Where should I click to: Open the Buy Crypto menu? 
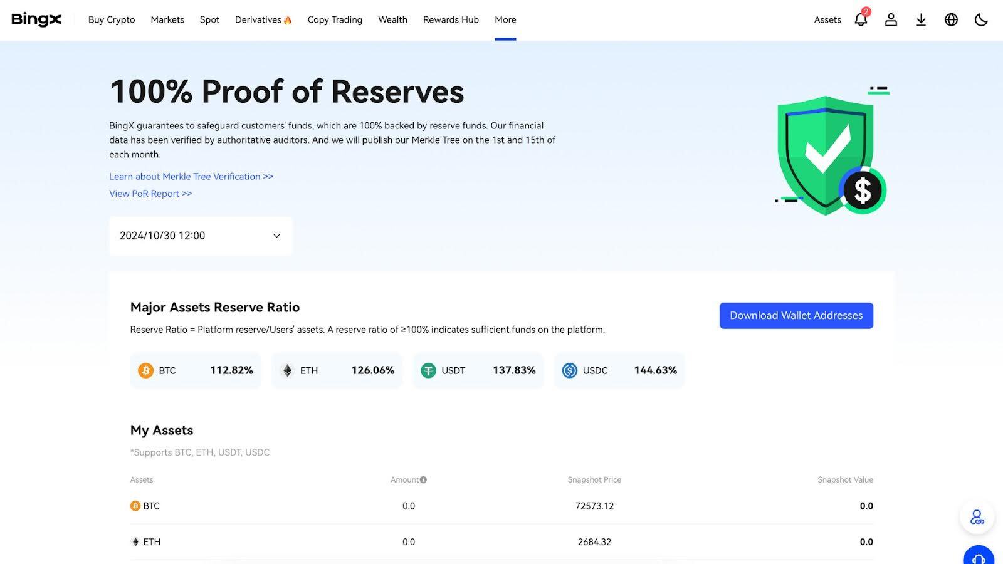[112, 20]
